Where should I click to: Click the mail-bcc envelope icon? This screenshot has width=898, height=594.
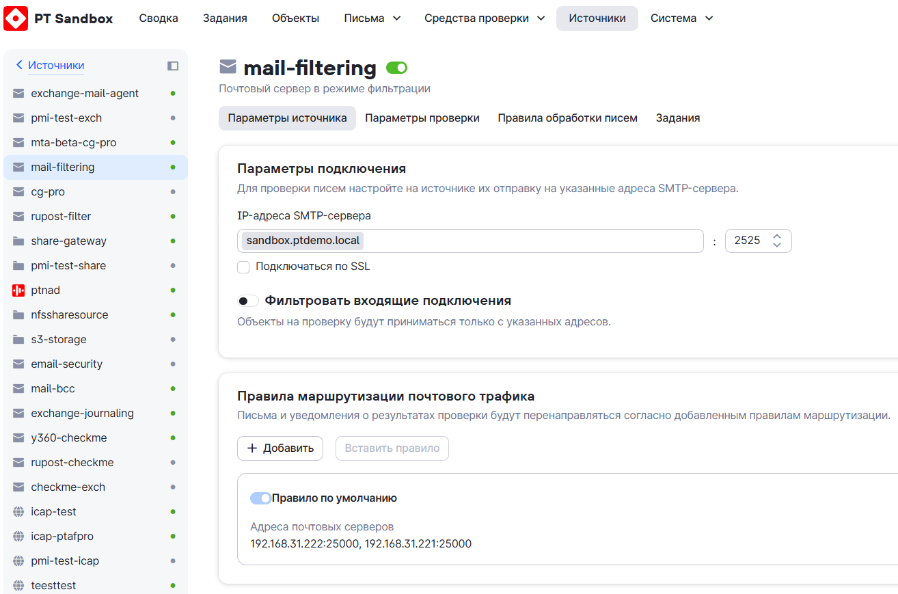point(18,389)
